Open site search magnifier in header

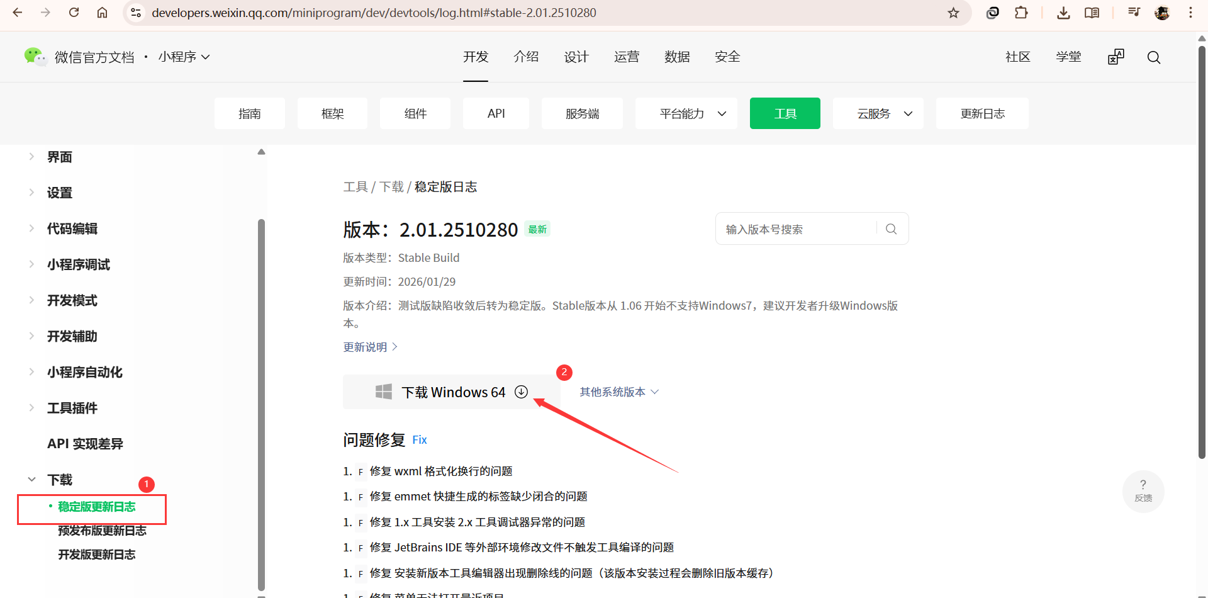1154,57
